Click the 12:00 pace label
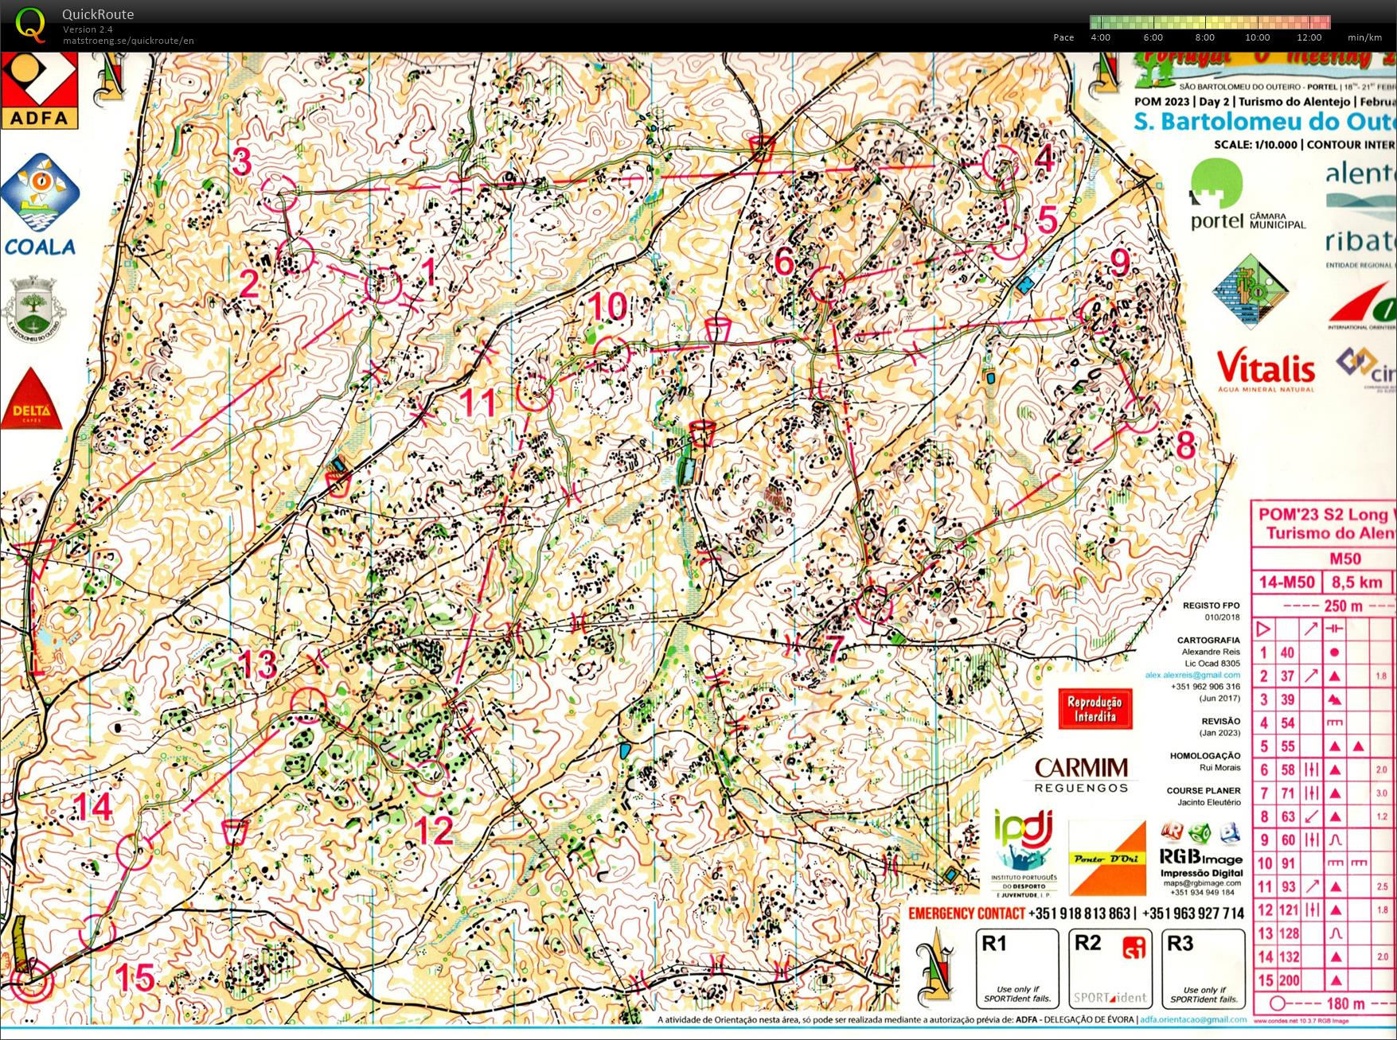The width and height of the screenshot is (1397, 1040). [x=1309, y=37]
